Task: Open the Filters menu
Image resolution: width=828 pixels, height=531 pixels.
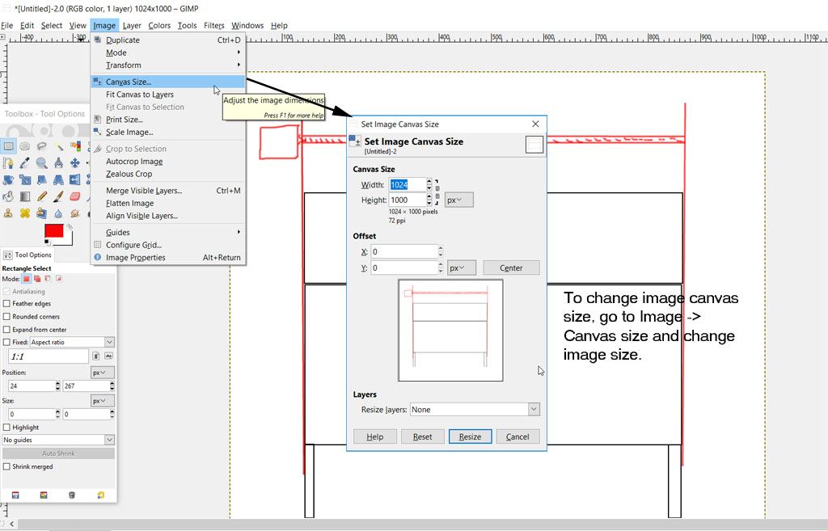Action: point(213,25)
